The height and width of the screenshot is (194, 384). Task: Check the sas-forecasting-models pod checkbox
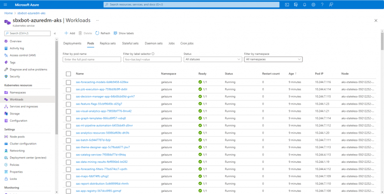coord(68,82)
